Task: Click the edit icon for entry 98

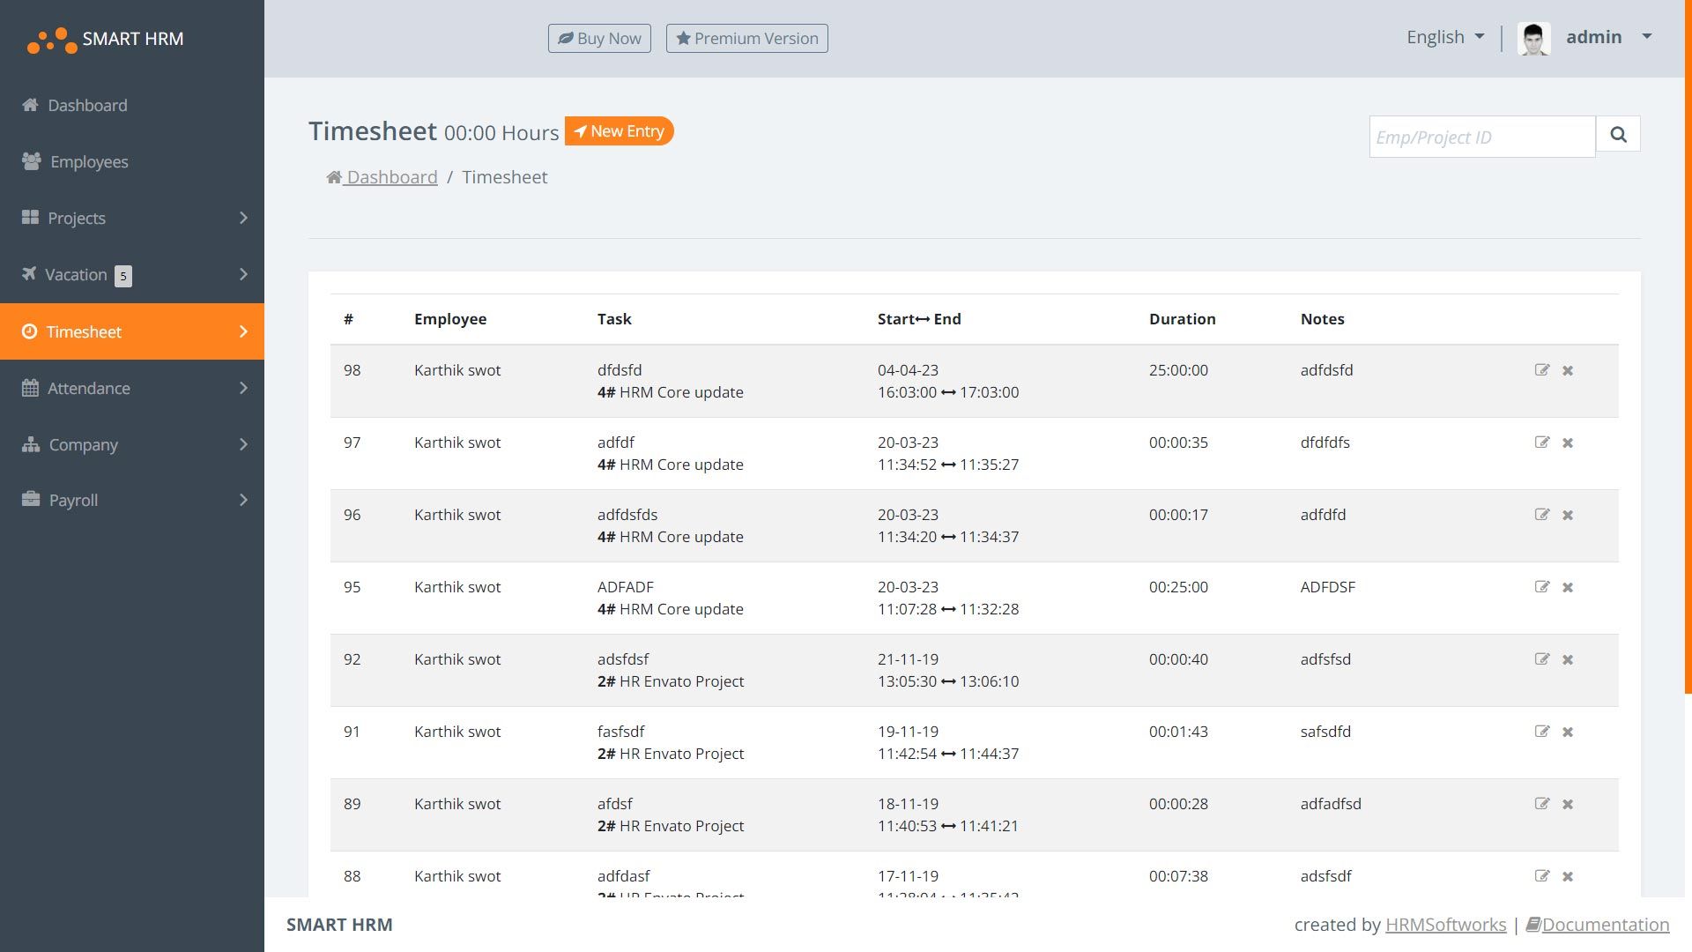Action: pyautogui.click(x=1541, y=370)
